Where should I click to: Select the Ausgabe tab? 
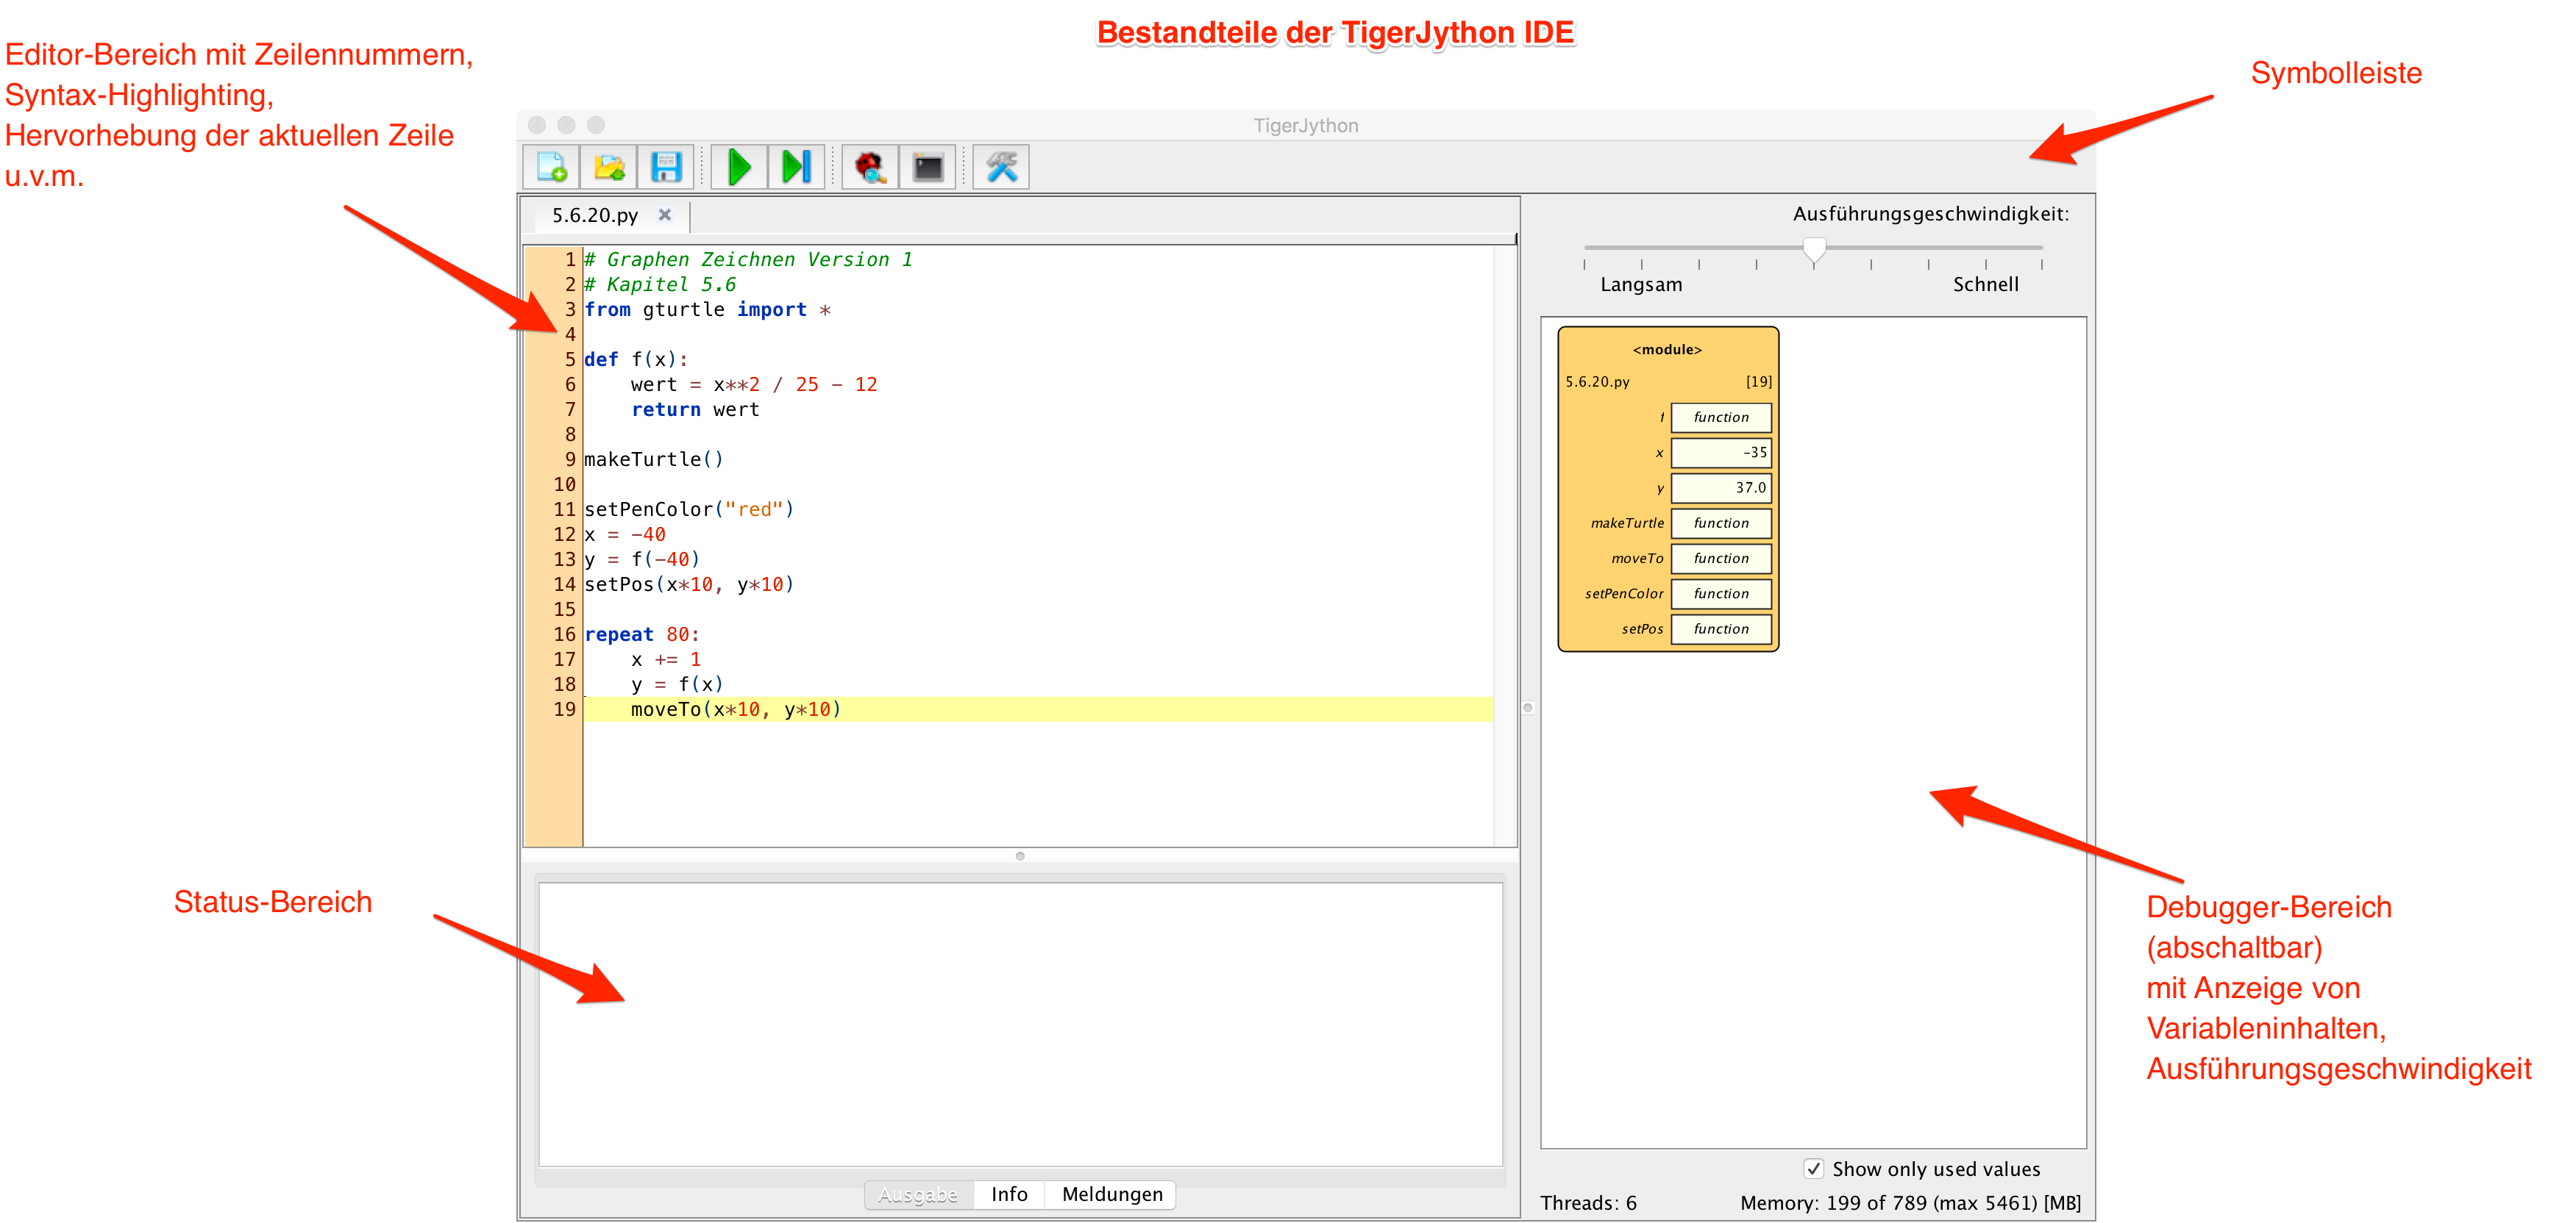(918, 1194)
